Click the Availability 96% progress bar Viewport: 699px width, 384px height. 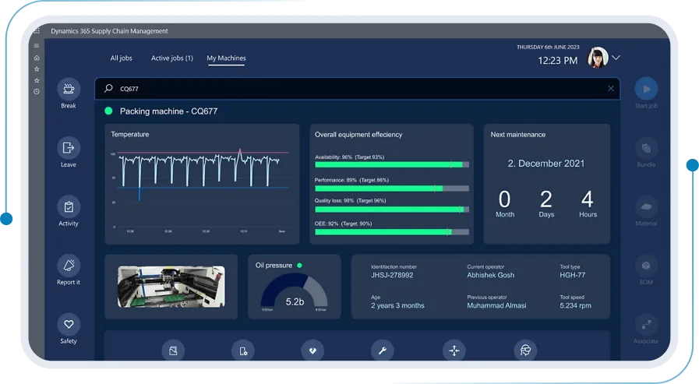pos(392,165)
